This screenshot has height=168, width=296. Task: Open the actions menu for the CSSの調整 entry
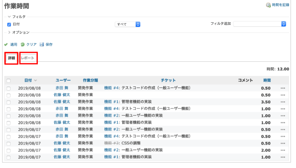pos(283,143)
